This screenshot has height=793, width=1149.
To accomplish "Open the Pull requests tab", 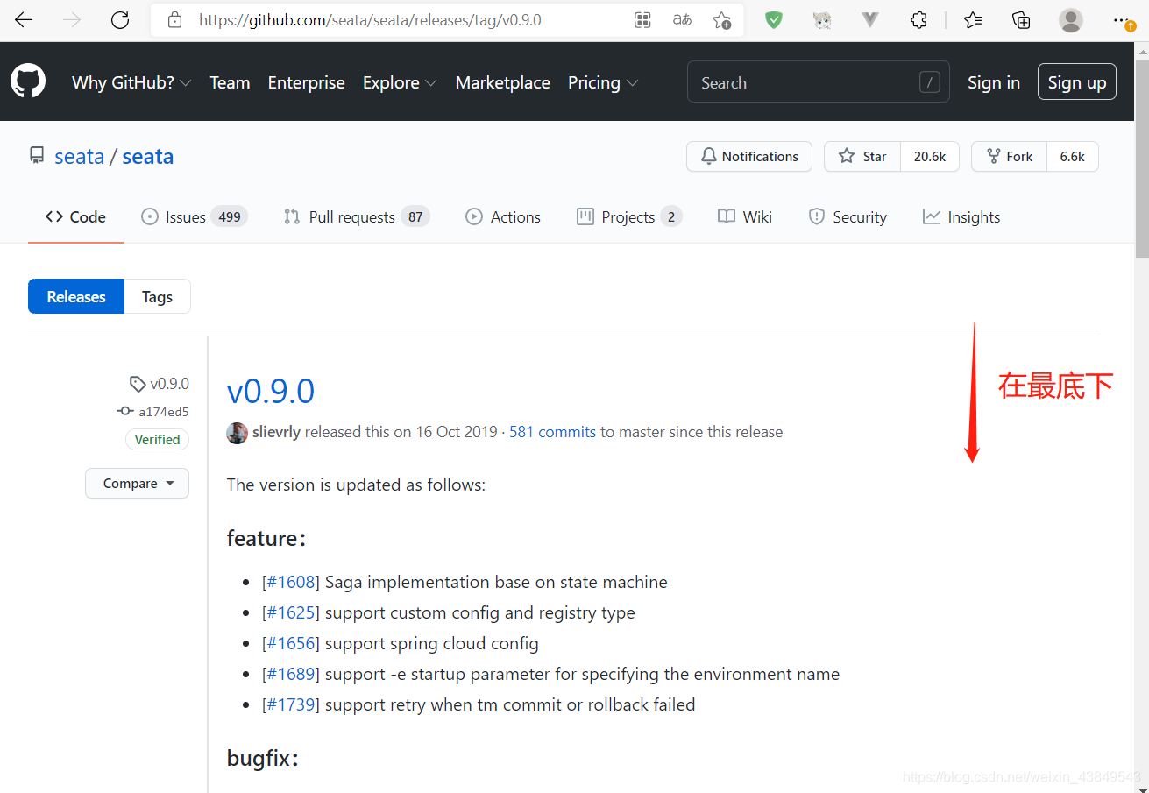I will click(357, 217).
